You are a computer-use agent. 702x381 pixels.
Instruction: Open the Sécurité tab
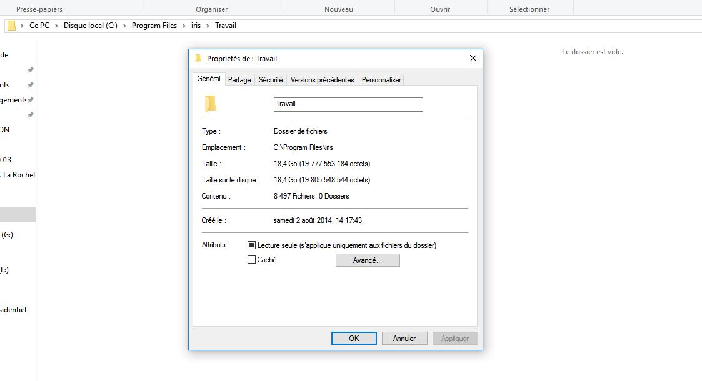pos(271,79)
